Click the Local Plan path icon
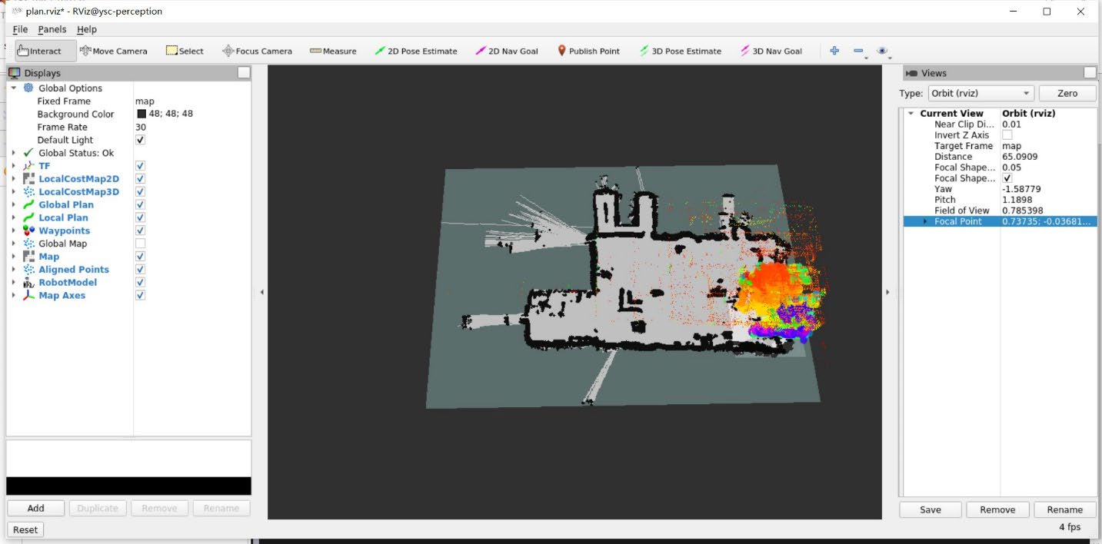 pyautogui.click(x=29, y=217)
